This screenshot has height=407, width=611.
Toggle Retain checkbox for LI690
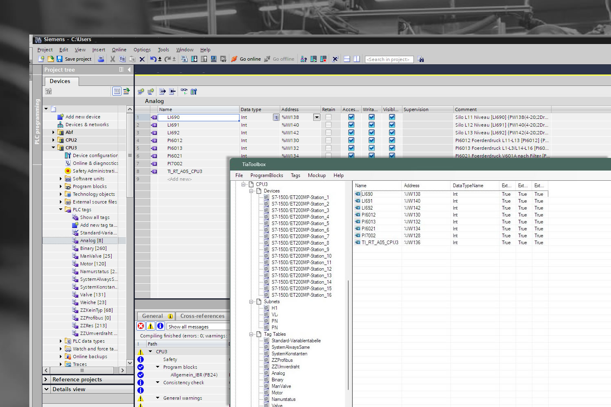[328, 117]
